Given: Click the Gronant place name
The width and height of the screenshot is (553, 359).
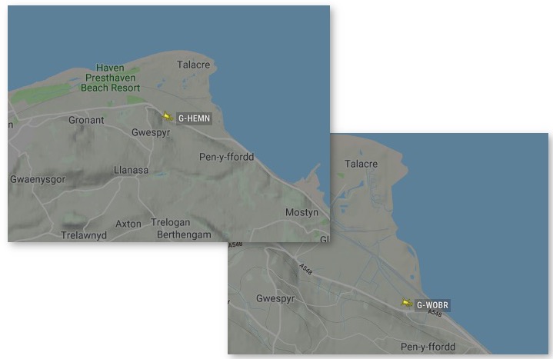Looking at the screenshot, I should point(86,120).
